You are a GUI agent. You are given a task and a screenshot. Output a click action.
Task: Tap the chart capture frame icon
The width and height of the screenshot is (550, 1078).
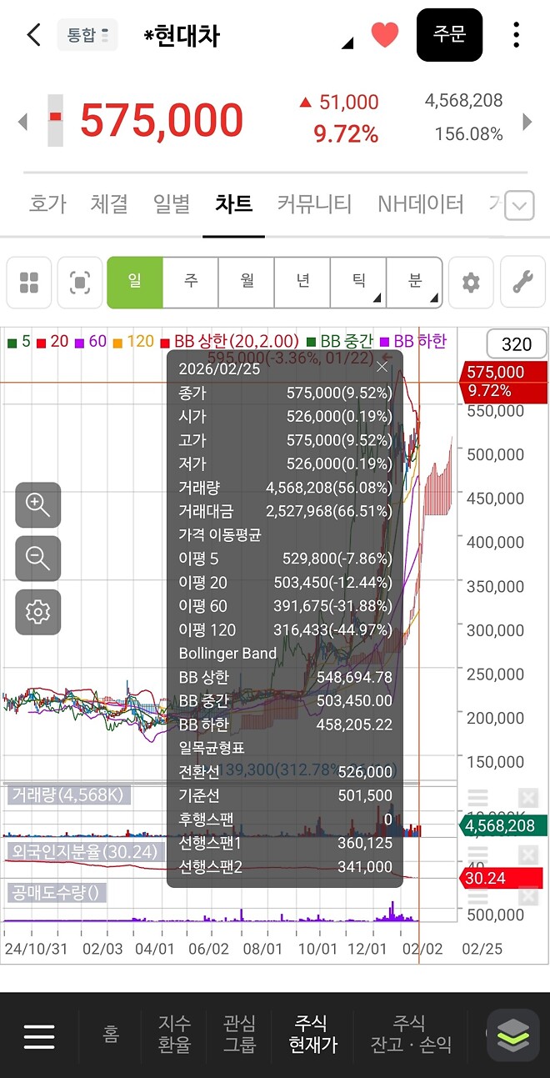click(80, 283)
